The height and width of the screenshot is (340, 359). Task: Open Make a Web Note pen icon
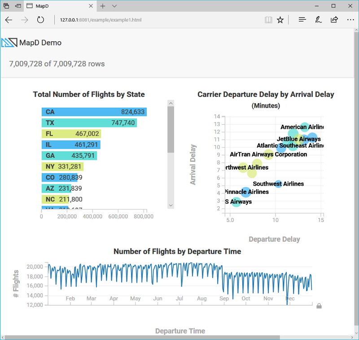click(318, 20)
